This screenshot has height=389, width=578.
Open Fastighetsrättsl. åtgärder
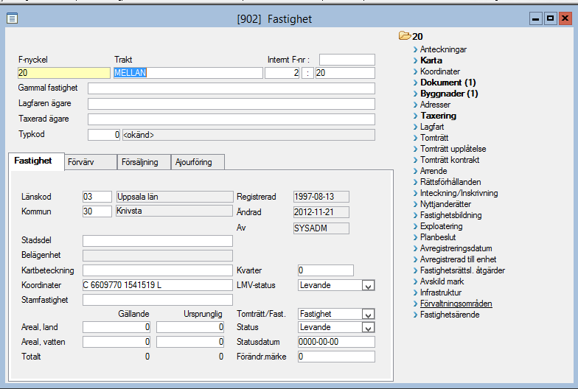coord(462,270)
